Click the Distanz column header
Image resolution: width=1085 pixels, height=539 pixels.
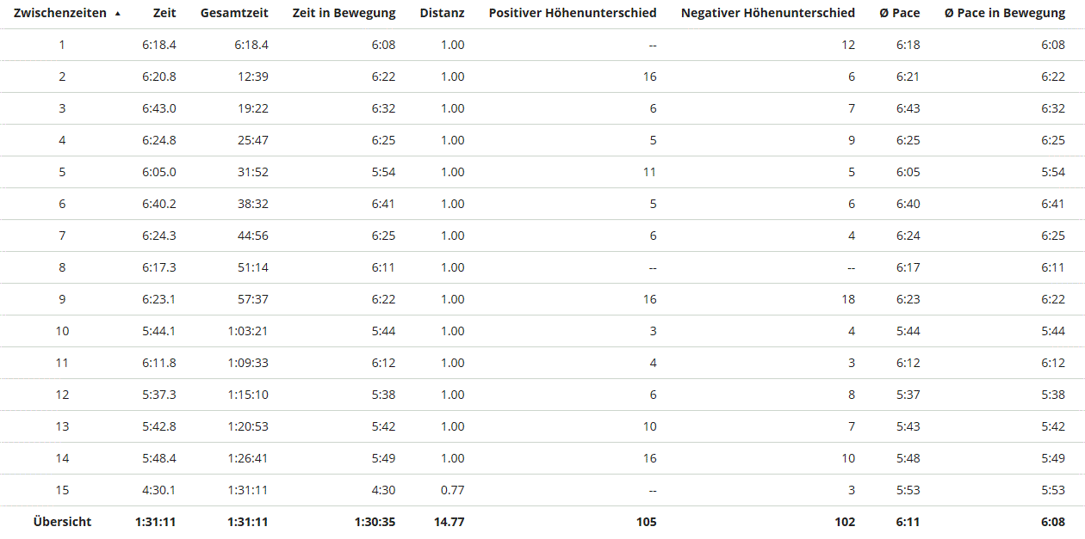pyautogui.click(x=442, y=13)
